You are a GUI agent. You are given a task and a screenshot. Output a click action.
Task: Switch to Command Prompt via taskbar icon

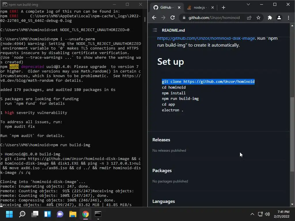(x=98, y=214)
